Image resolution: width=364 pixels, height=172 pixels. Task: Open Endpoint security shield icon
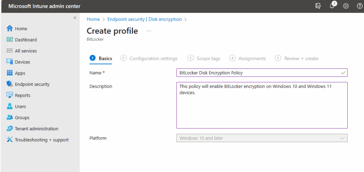click(10, 84)
